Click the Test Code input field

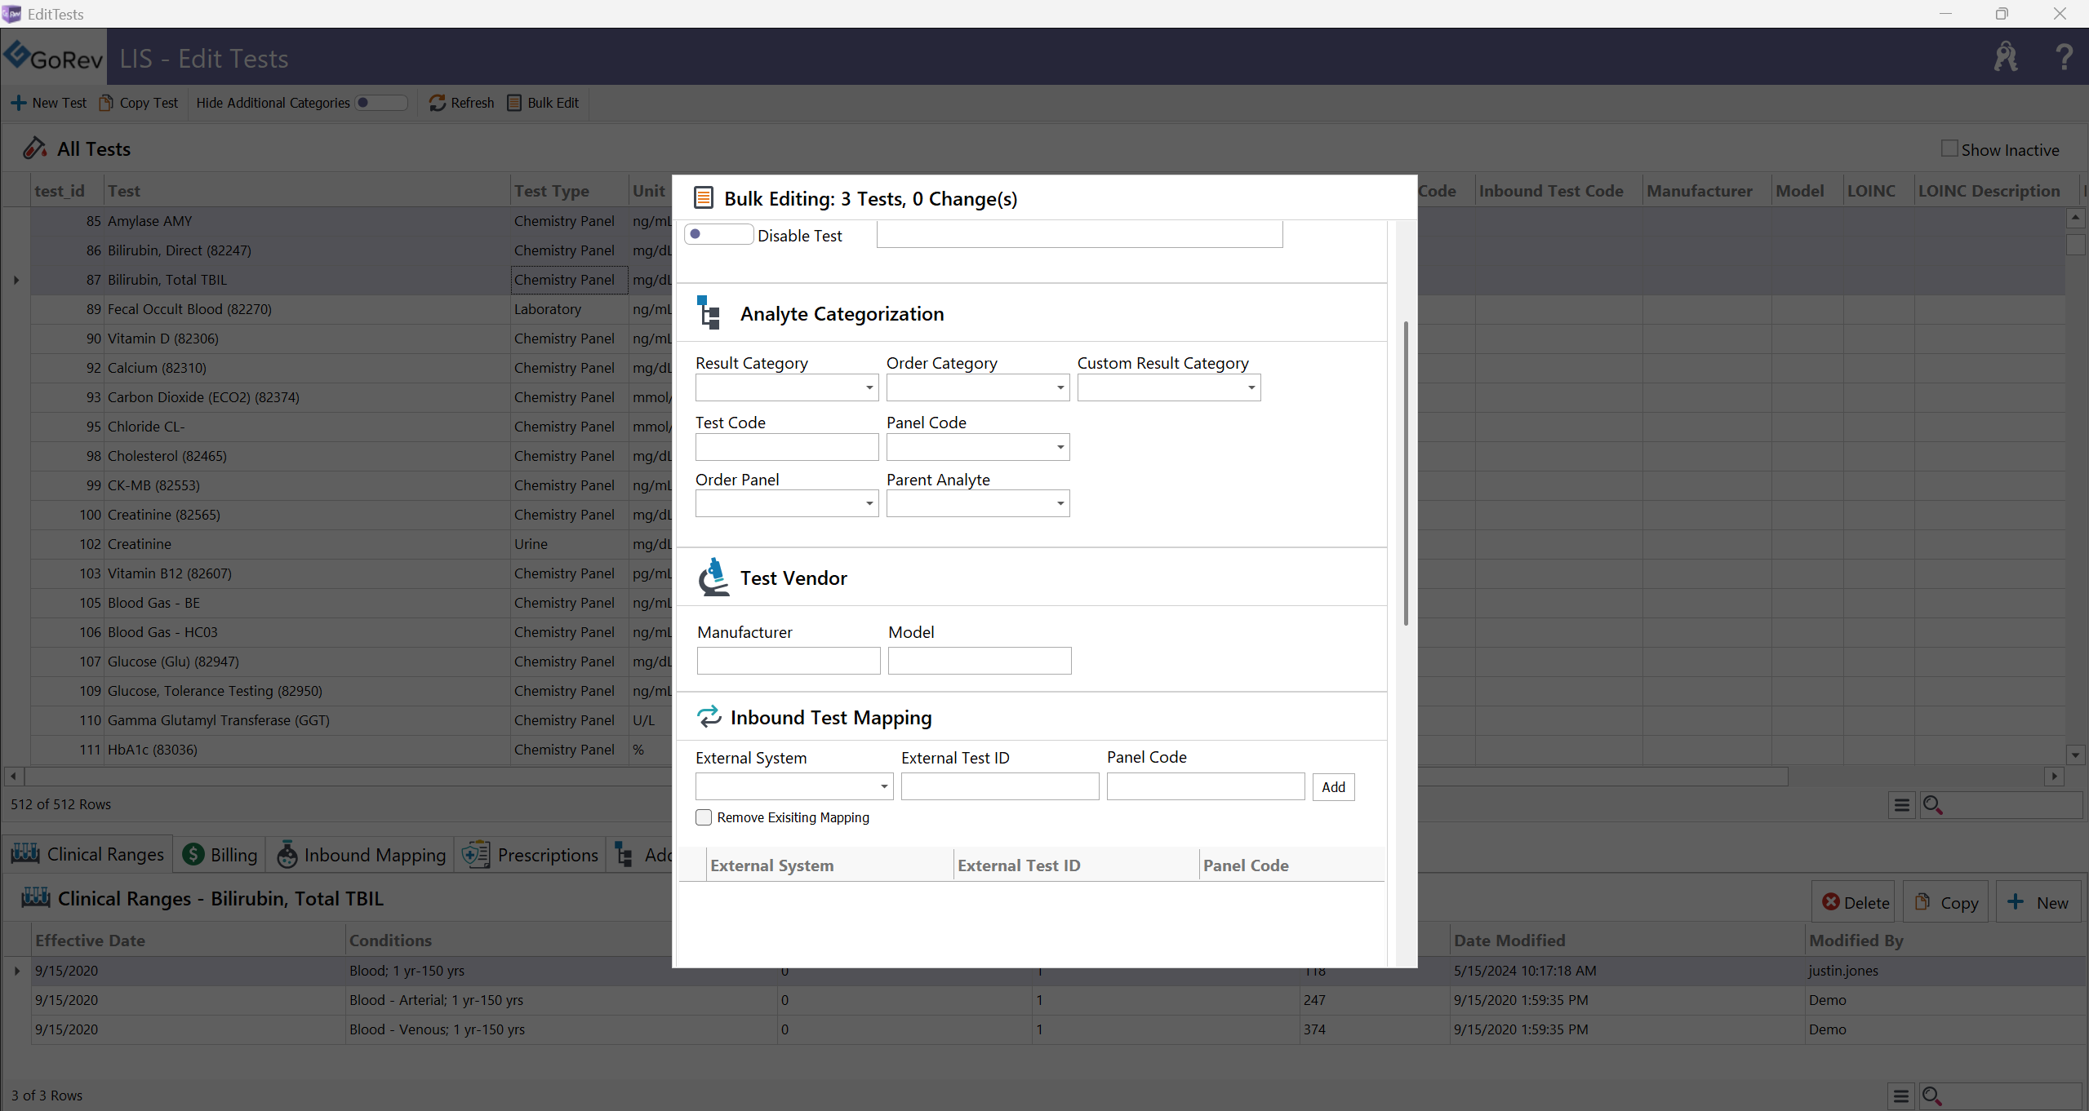[787, 447]
